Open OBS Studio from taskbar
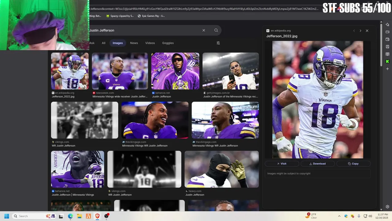This screenshot has height=221, width=392. [106, 216]
